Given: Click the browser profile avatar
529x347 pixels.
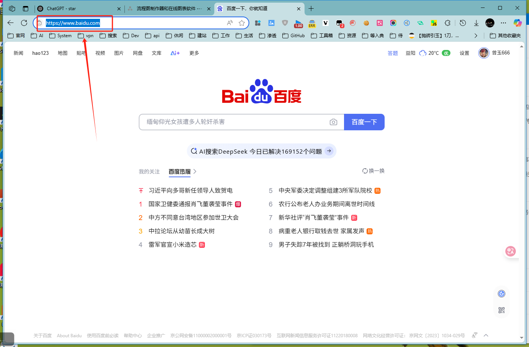Looking at the screenshot, I should (x=490, y=23).
